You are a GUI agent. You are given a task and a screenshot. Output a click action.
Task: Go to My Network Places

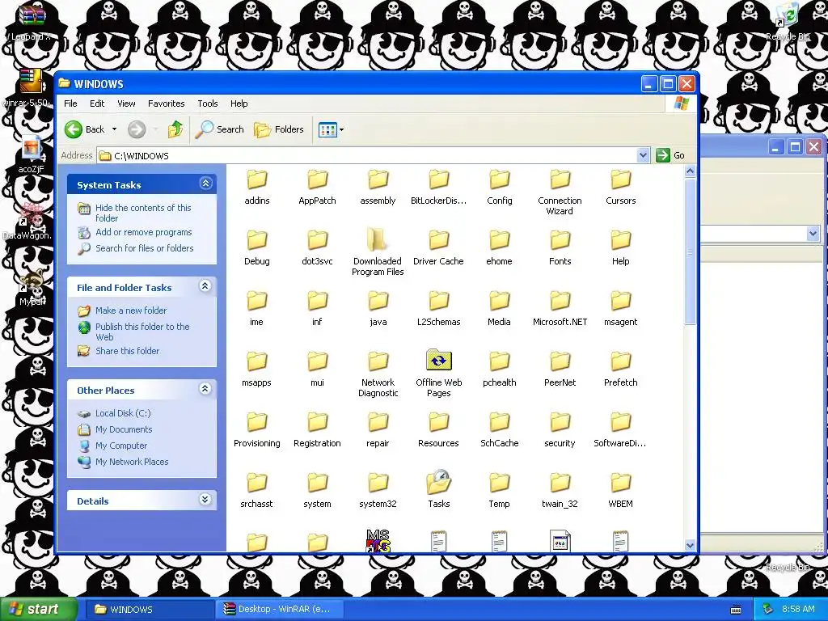coord(132,462)
